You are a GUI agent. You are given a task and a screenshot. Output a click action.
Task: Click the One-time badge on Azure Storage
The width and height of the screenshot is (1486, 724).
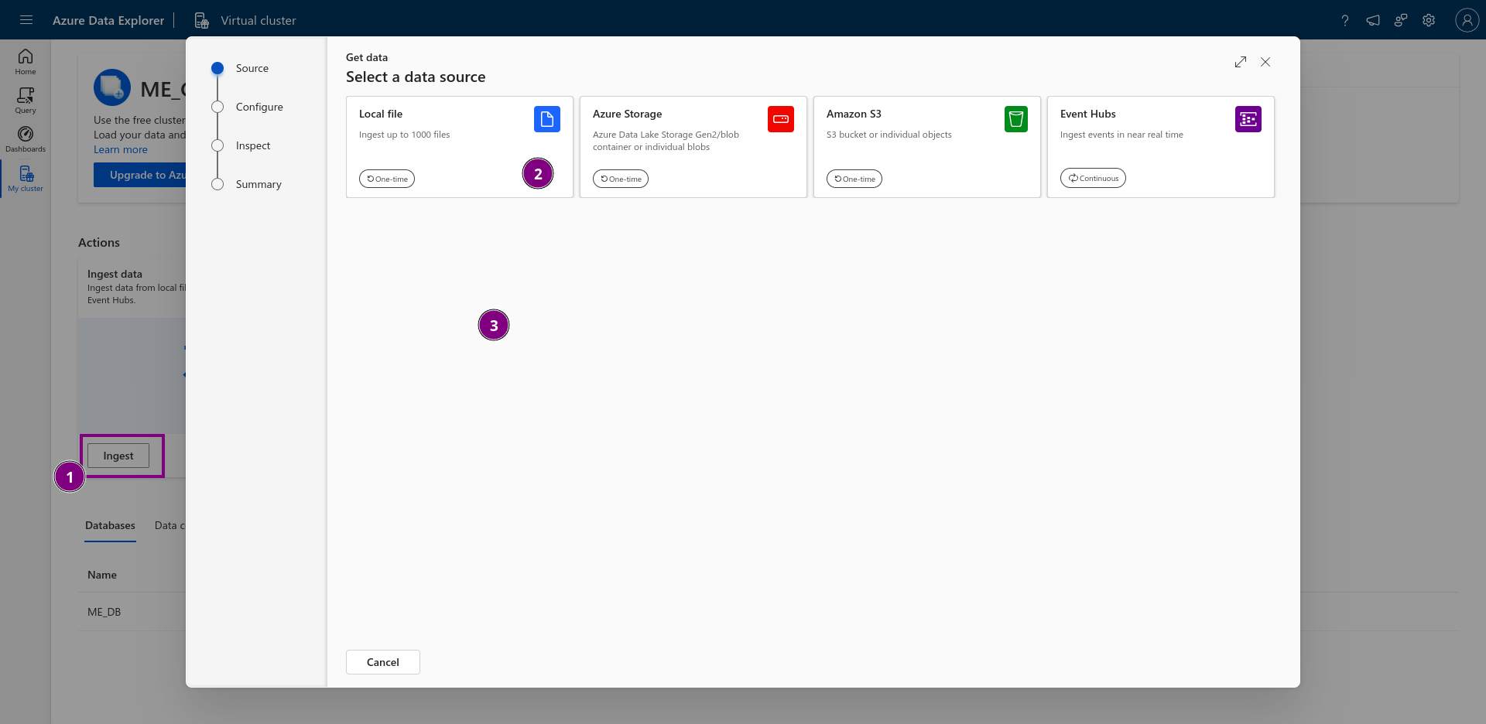pos(621,179)
